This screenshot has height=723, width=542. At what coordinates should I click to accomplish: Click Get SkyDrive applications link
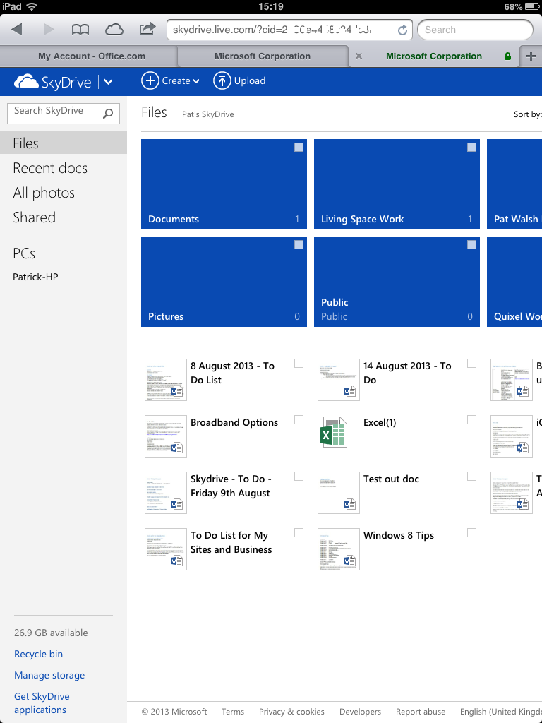42,703
